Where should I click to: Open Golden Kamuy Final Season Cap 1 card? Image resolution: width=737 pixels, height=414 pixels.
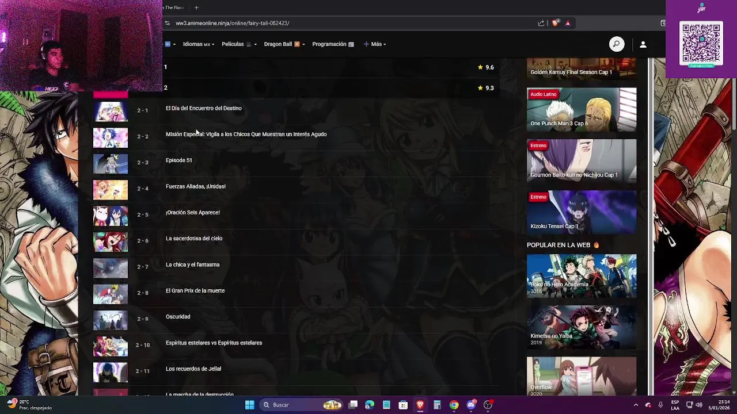click(582, 68)
